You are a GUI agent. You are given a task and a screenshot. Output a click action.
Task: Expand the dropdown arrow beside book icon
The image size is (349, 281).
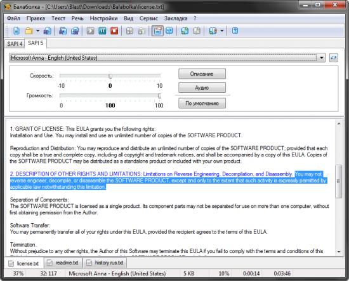pos(222,31)
